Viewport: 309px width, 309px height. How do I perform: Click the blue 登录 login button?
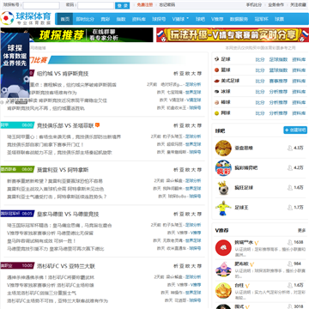[x=123, y=5]
